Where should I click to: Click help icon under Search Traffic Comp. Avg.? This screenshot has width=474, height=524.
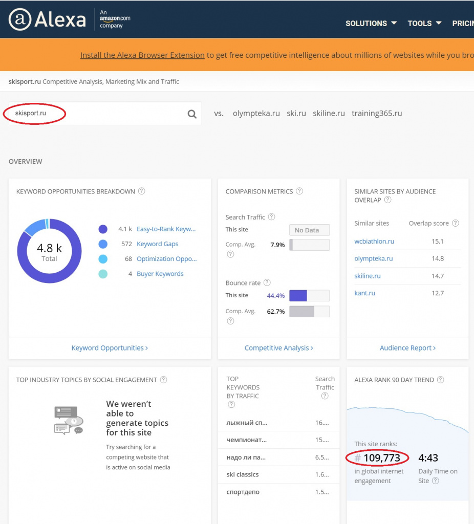230,254
